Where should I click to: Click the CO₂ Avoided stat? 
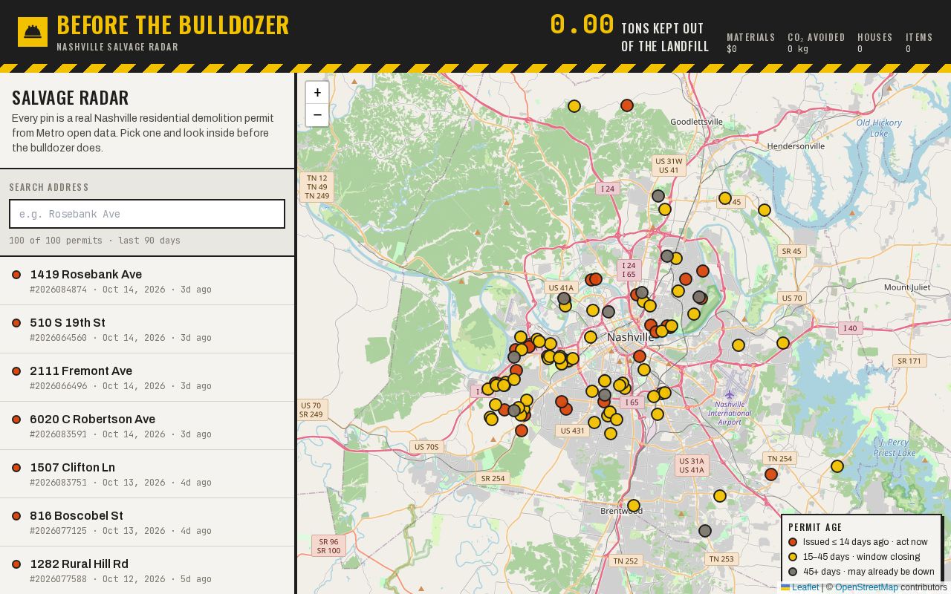click(x=817, y=42)
